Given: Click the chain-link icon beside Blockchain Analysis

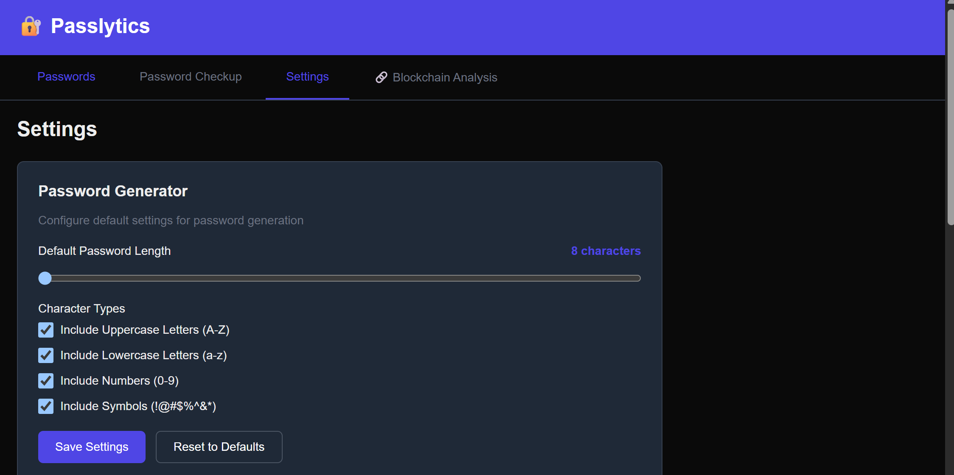Looking at the screenshot, I should (381, 77).
